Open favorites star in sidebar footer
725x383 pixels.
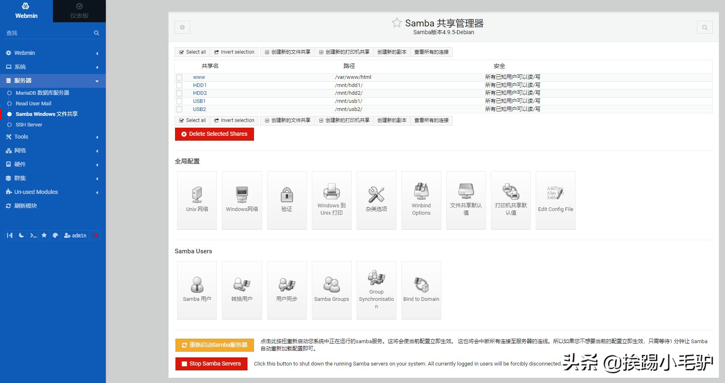click(44, 235)
